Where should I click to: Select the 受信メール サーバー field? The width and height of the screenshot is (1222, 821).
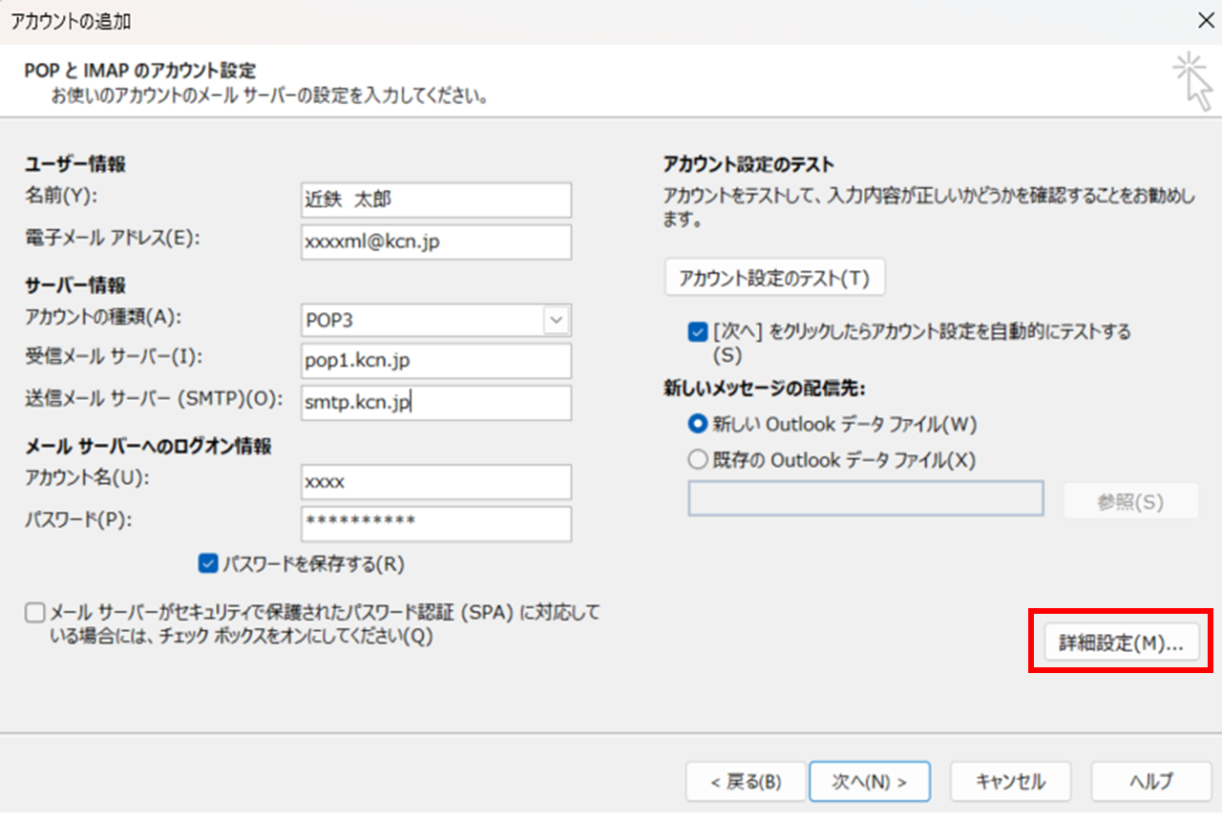[435, 361]
